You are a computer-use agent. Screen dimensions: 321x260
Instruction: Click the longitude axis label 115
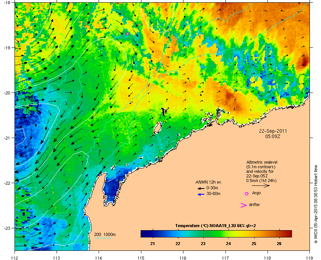click(141, 258)
